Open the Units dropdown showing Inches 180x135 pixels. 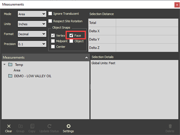point(32,24)
